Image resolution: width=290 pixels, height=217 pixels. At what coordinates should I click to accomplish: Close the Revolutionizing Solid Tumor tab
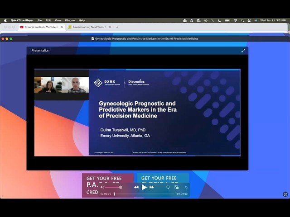(110, 27)
